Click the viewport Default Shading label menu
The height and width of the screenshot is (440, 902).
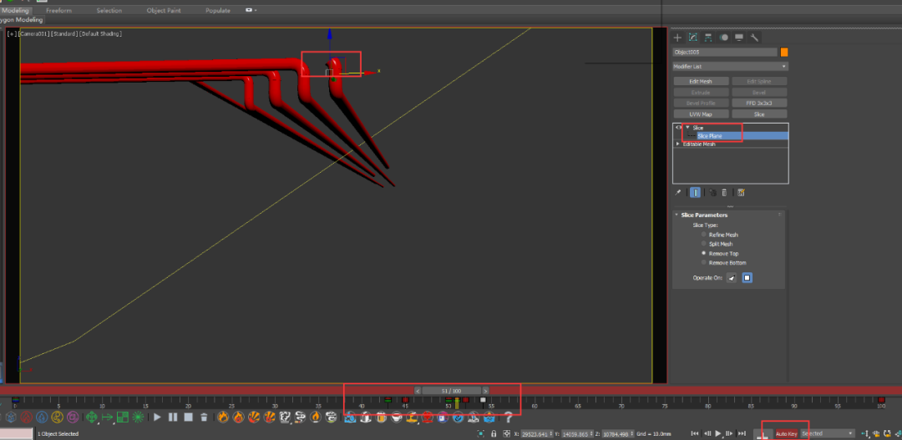[100, 34]
